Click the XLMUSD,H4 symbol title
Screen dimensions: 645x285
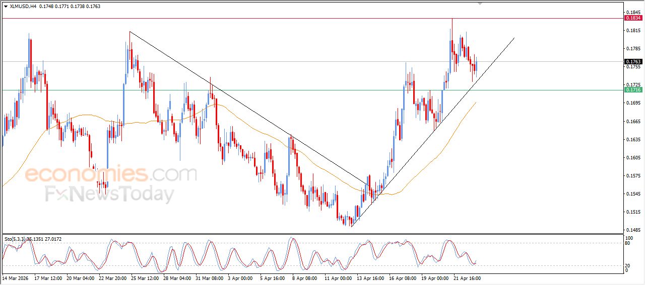pyautogui.click(x=24, y=7)
